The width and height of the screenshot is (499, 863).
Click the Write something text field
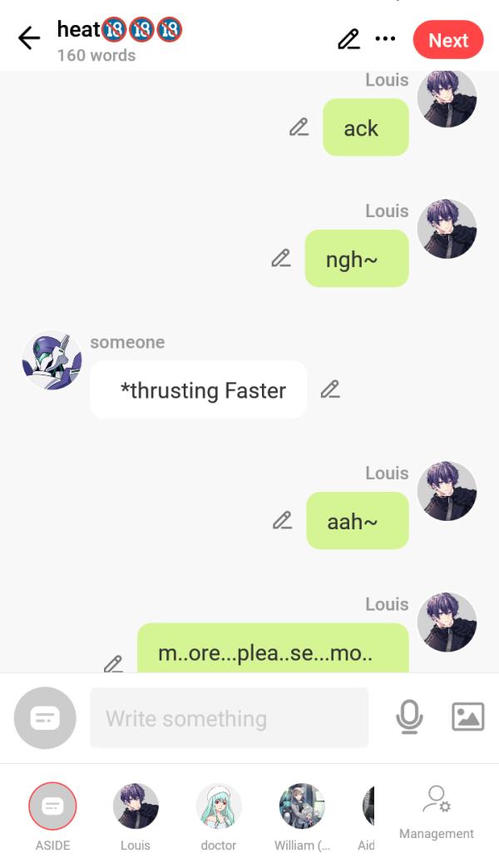click(230, 717)
